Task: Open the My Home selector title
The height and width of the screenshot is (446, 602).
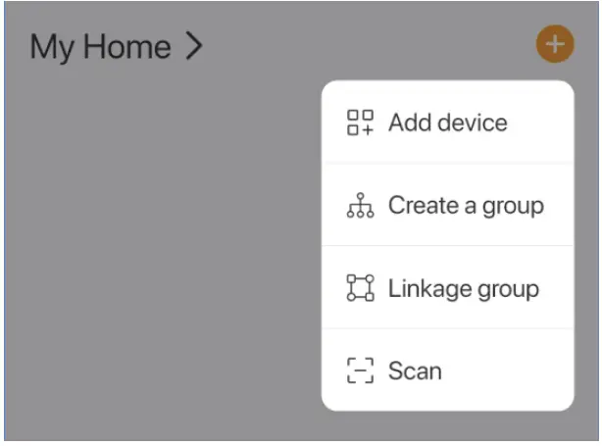Action: click(116, 46)
